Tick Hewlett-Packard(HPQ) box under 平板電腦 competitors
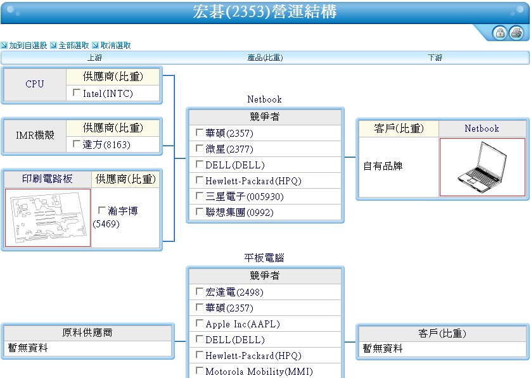The image size is (531, 378). click(x=200, y=355)
